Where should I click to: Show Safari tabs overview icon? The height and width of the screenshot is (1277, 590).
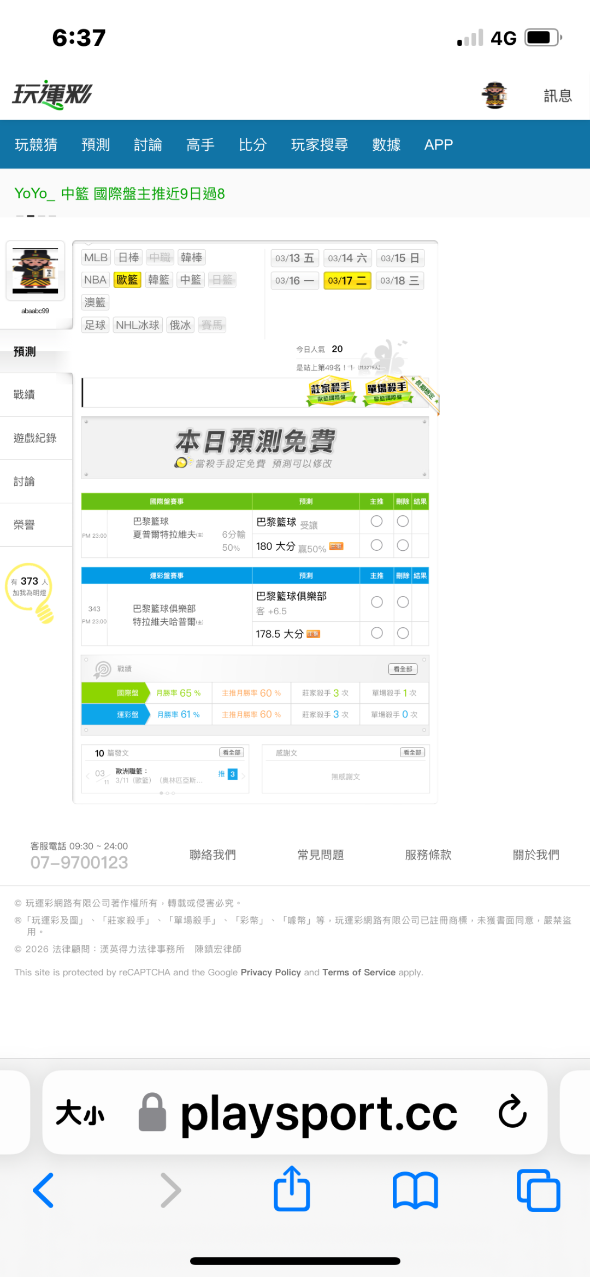pos(538,1189)
